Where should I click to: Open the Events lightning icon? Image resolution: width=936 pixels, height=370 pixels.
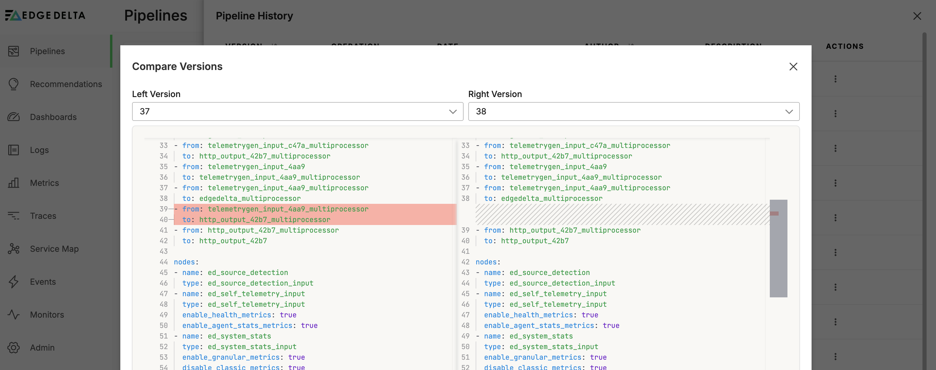point(14,282)
